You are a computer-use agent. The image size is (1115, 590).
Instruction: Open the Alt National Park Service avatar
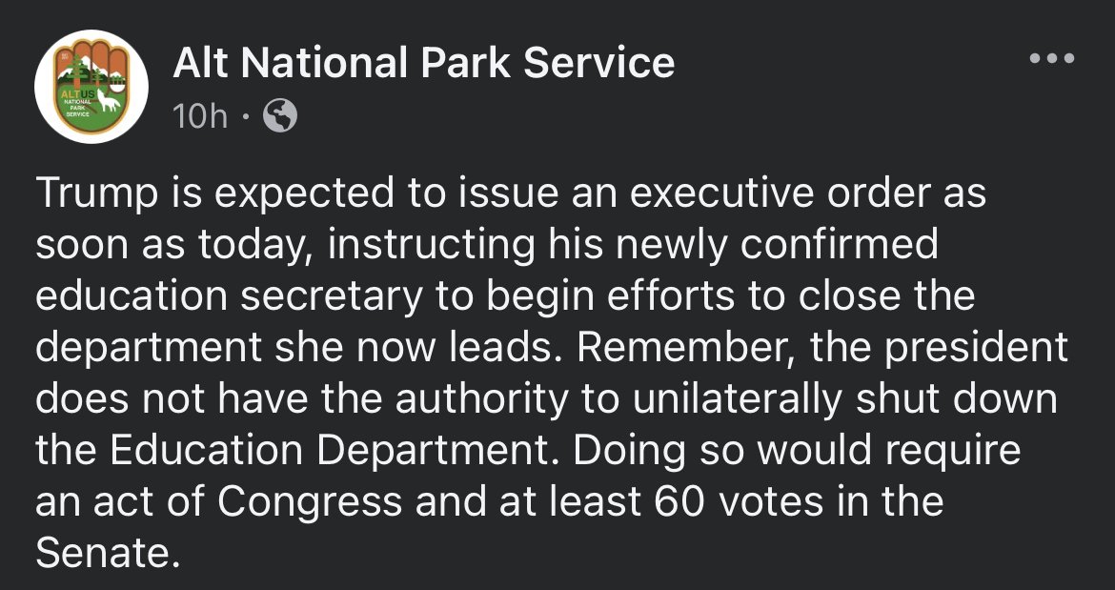(x=91, y=87)
